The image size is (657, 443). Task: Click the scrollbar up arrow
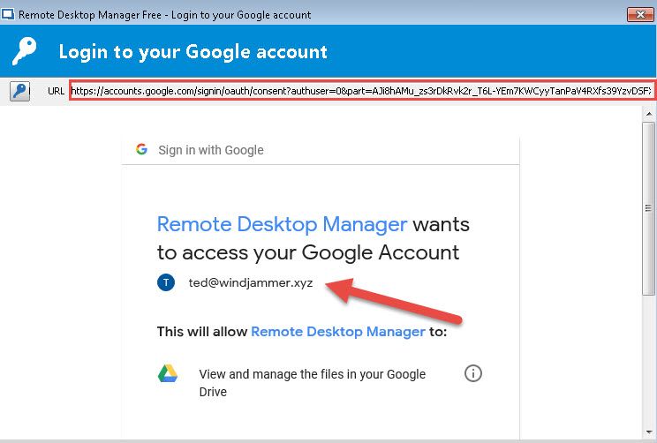pyautogui.click(x=649, y=114)
